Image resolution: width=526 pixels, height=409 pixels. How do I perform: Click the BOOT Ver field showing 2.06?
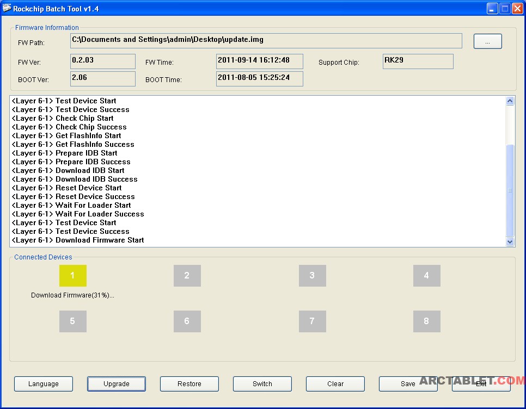[103, 79]
